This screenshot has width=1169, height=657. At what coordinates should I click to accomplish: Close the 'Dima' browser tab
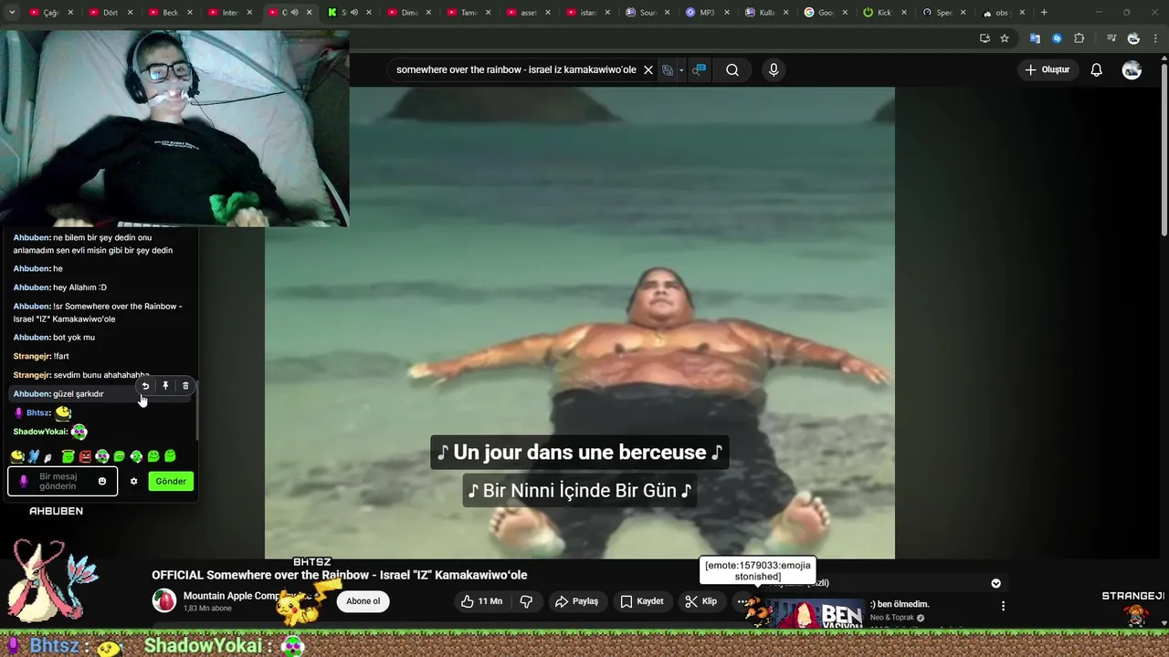tap(427, 13)
